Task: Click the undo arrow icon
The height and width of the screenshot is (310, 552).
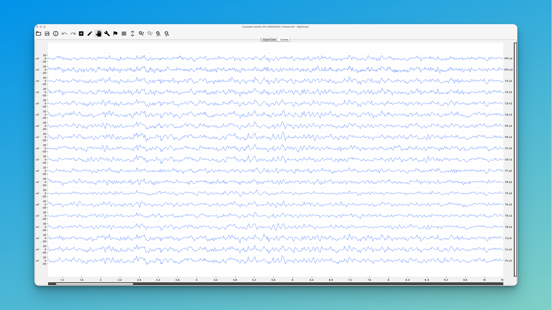Action: [x=64, y=34]
